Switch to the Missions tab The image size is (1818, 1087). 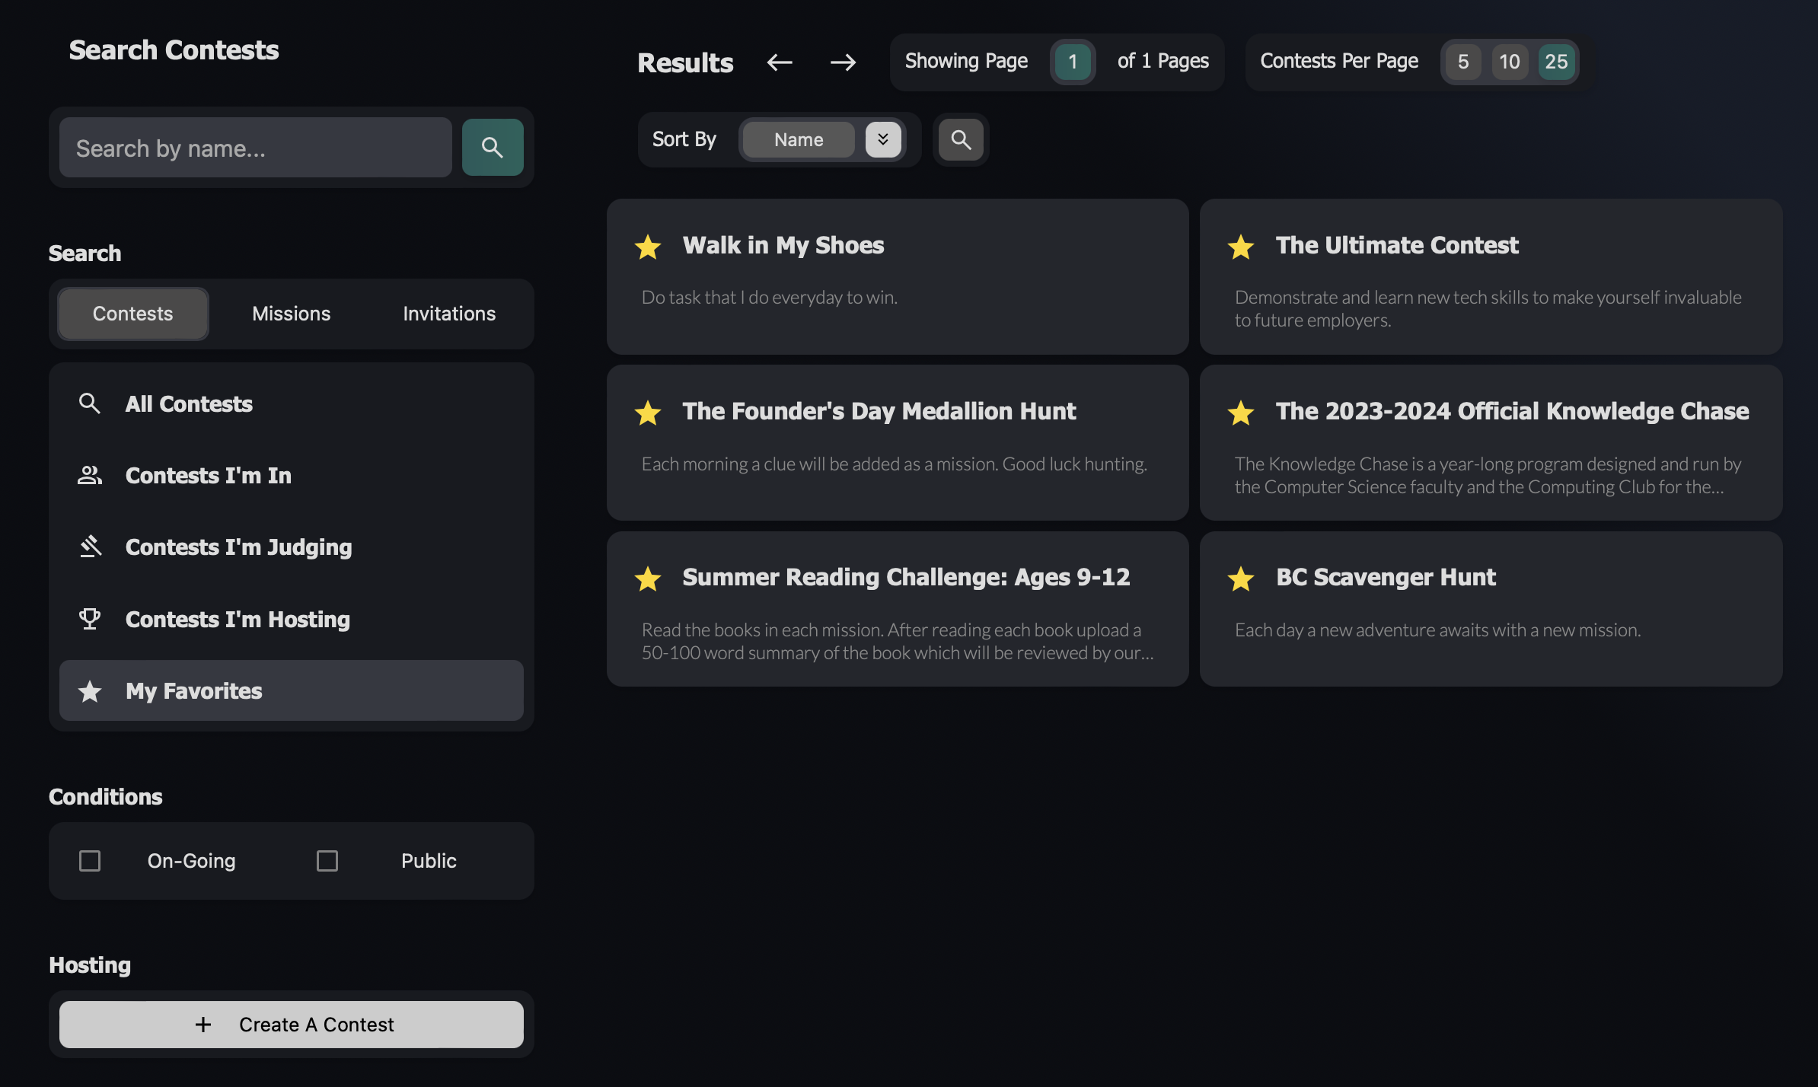click(291, 314)
